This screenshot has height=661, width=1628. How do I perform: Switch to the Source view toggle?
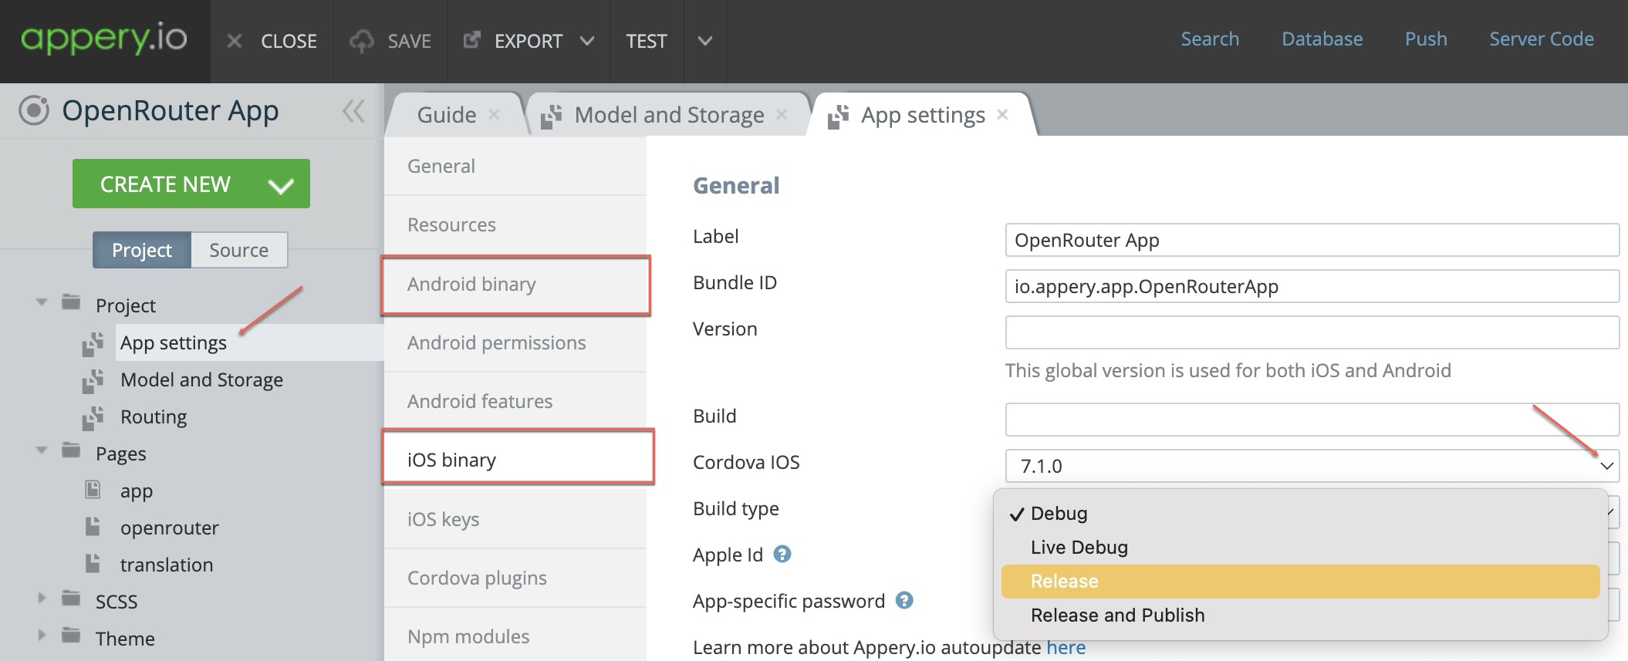(238, 250)
